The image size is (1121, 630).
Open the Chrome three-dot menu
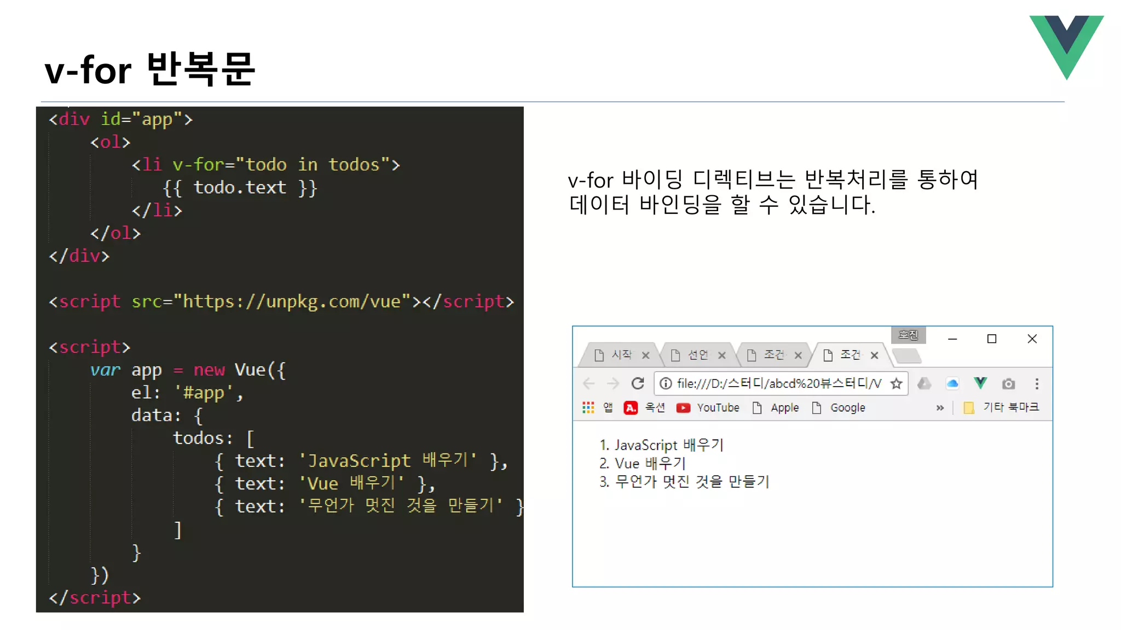(1037, 383)
